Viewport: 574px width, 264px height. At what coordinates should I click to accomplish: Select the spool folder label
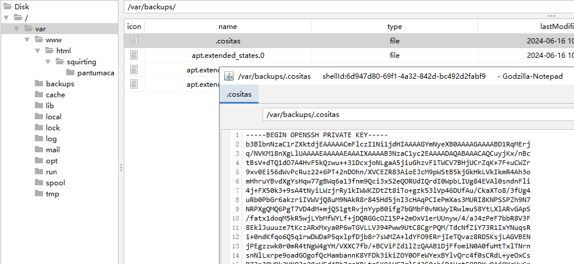[x=55, y=183]
